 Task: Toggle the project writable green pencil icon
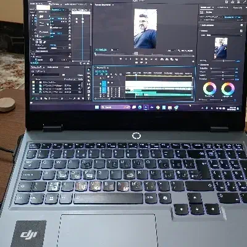click(x=33, y=99)
